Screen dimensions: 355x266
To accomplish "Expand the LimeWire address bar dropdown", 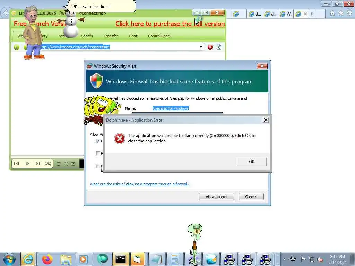I will [201, 47].
